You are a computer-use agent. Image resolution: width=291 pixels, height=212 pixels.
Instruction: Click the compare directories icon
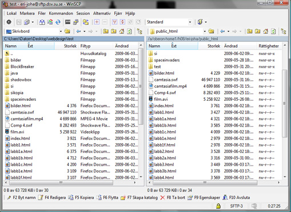pos(42,22)
